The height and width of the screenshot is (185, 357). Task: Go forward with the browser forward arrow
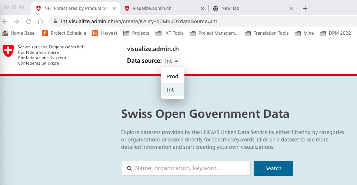pos(17,21)
